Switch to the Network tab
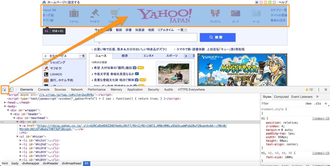 (x=77, y=90)
